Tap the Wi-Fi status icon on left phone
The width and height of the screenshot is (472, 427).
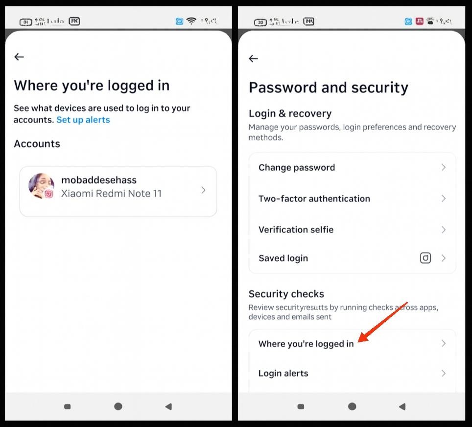click(191, 21)
